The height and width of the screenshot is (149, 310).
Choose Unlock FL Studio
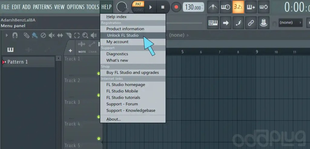coord(133,35)
